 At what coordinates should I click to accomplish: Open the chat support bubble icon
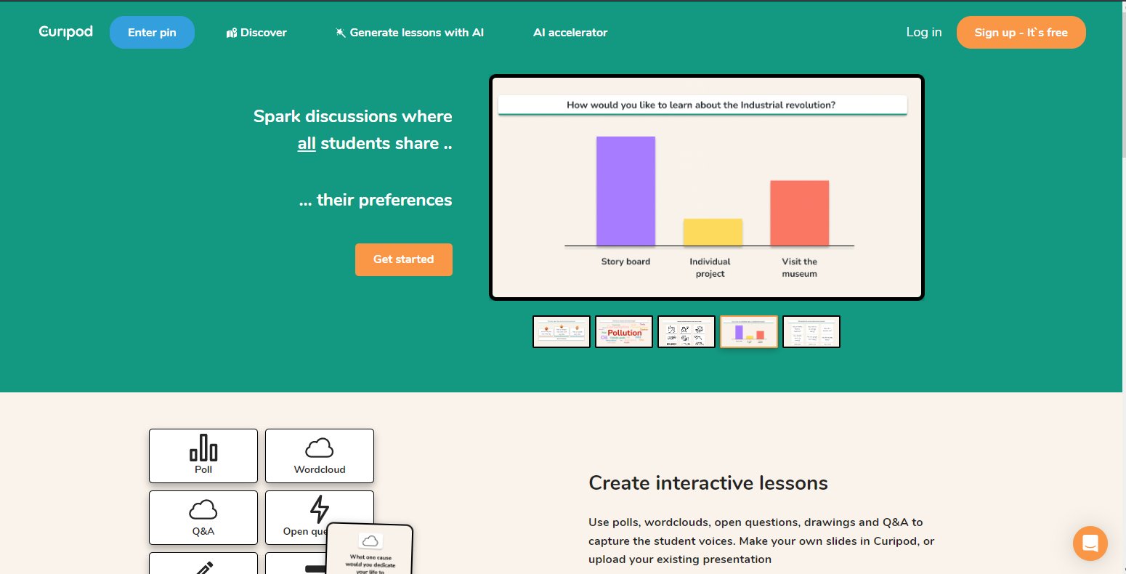tap(1090, 543)
